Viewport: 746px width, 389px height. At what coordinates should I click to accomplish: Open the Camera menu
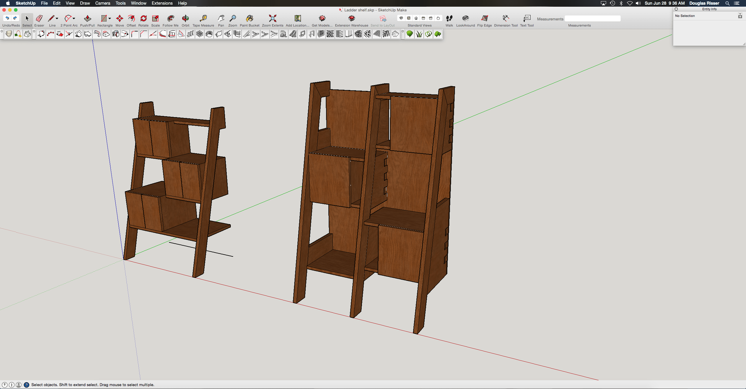[x=103, y=3]
